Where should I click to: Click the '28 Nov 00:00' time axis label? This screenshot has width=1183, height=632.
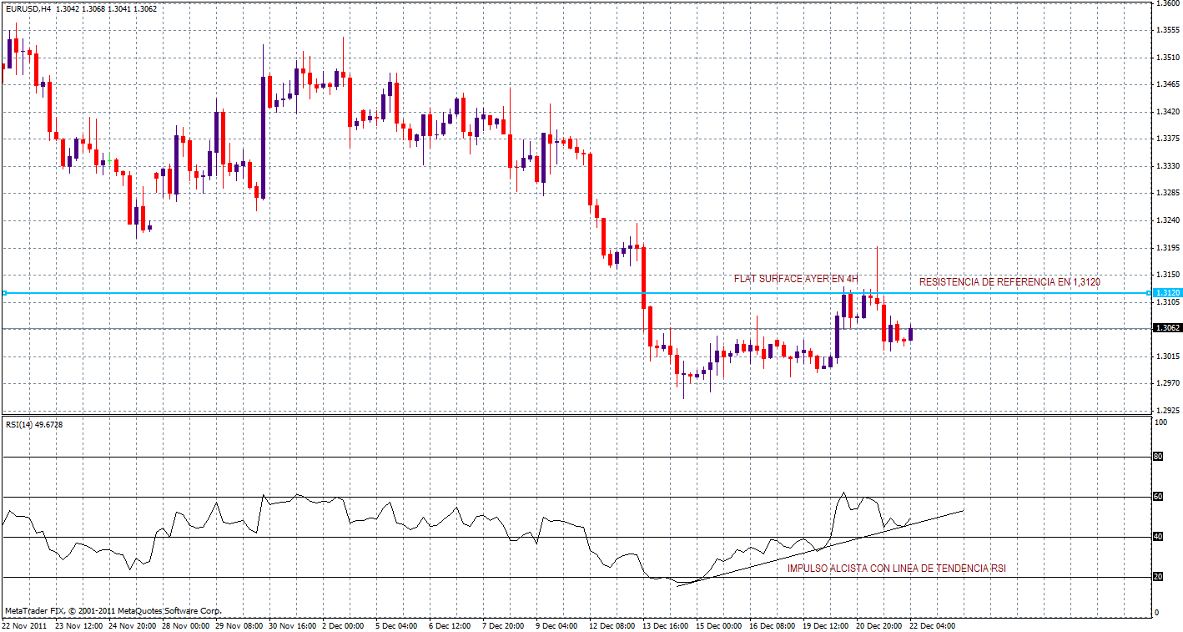[184, 625]
